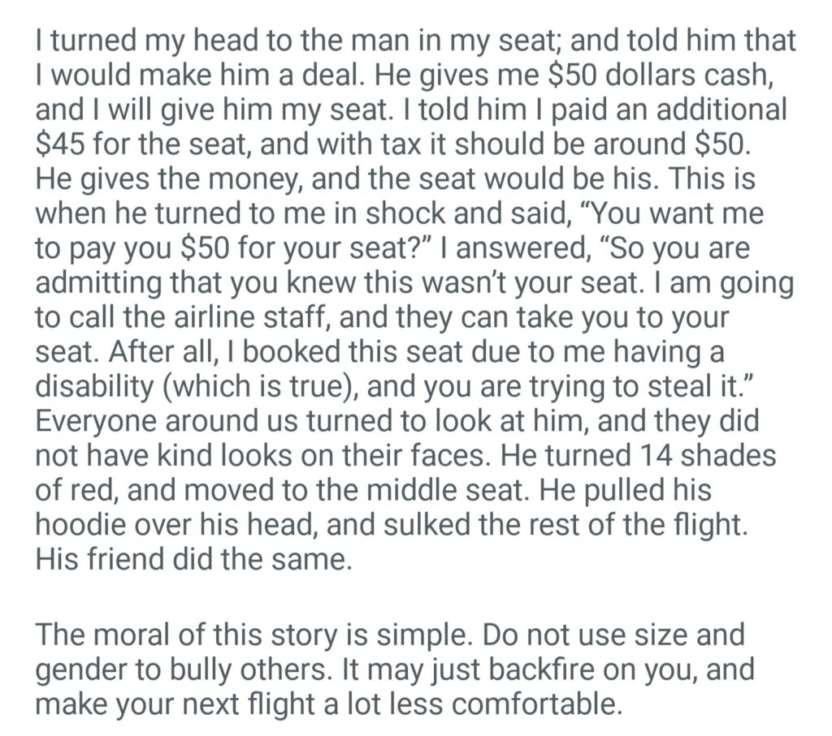Click the word "disability"
The height and width of the screenshot is (736, 832).
tap(98, 387)
